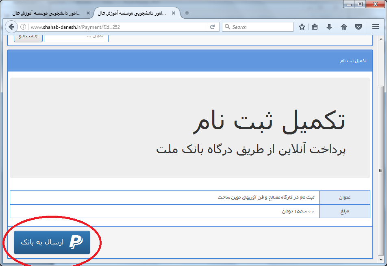Image resolution: width=387 pixels, height=266 pixels.
Task: Select the مبلغ table header cell
Action: click(x=345, y=211)
